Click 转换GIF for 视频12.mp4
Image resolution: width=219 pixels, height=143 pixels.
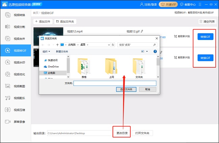[x=205, y=37]
